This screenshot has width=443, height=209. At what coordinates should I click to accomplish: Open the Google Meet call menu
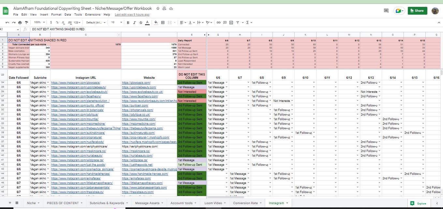click(x=399, y=11)
